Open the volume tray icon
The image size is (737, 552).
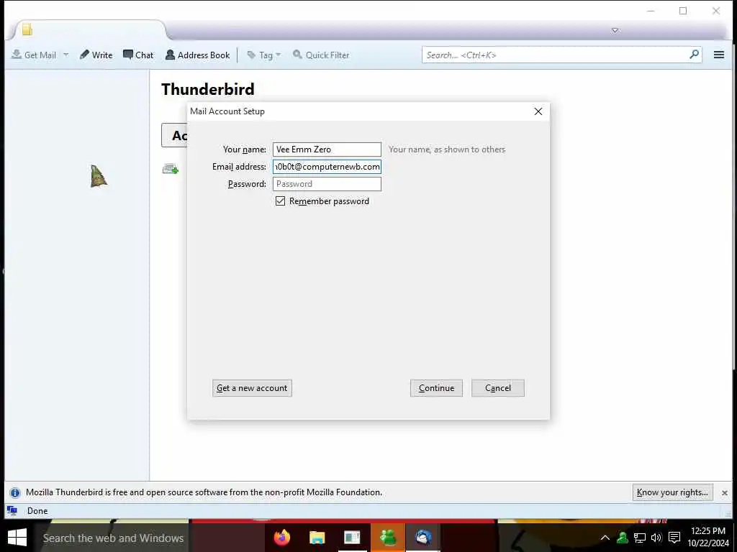pyautogui.click(x=656, y=538)
